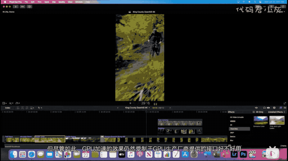Open the Modify menu

click(x=62, y=2)
